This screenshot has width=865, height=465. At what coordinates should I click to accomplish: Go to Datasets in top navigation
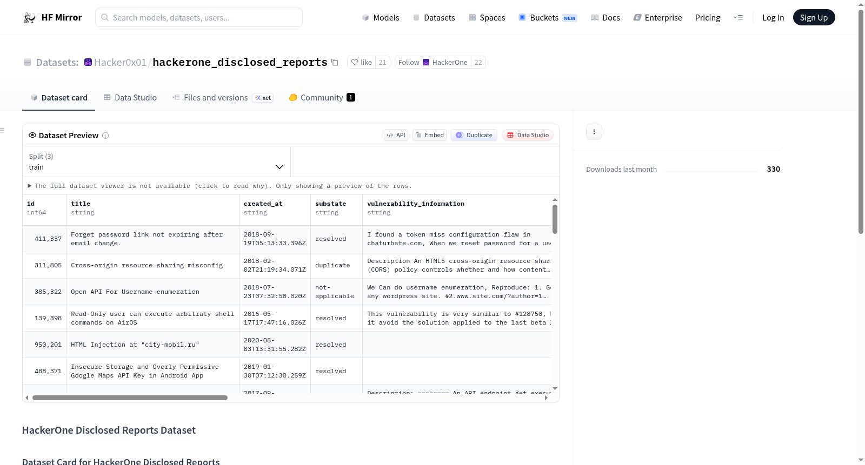434,18
